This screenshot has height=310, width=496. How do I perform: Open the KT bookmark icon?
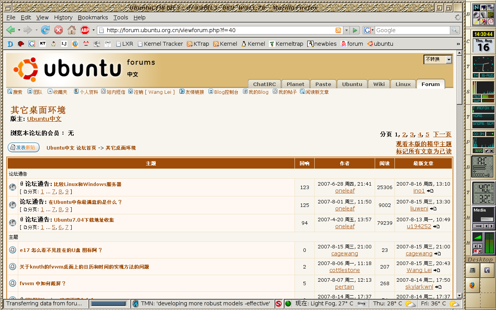(43, 44)
